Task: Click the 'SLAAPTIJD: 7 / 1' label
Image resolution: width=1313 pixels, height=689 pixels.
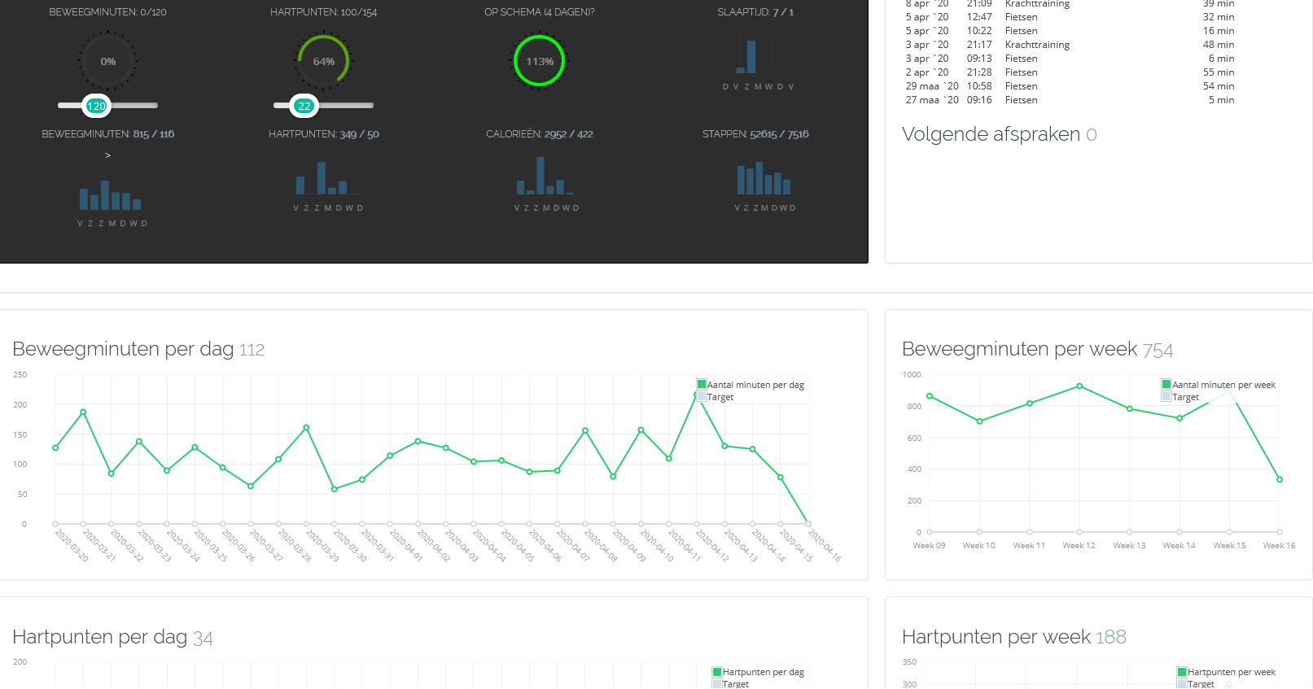Action: coord(756,12)
